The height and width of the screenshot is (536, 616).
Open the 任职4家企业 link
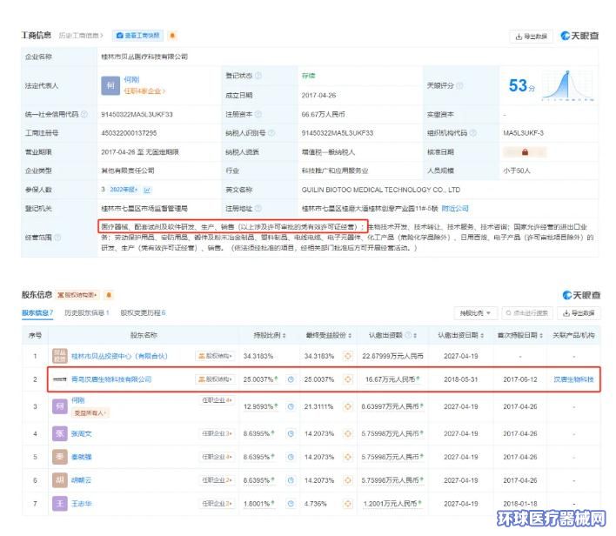[x=144, y=91]
